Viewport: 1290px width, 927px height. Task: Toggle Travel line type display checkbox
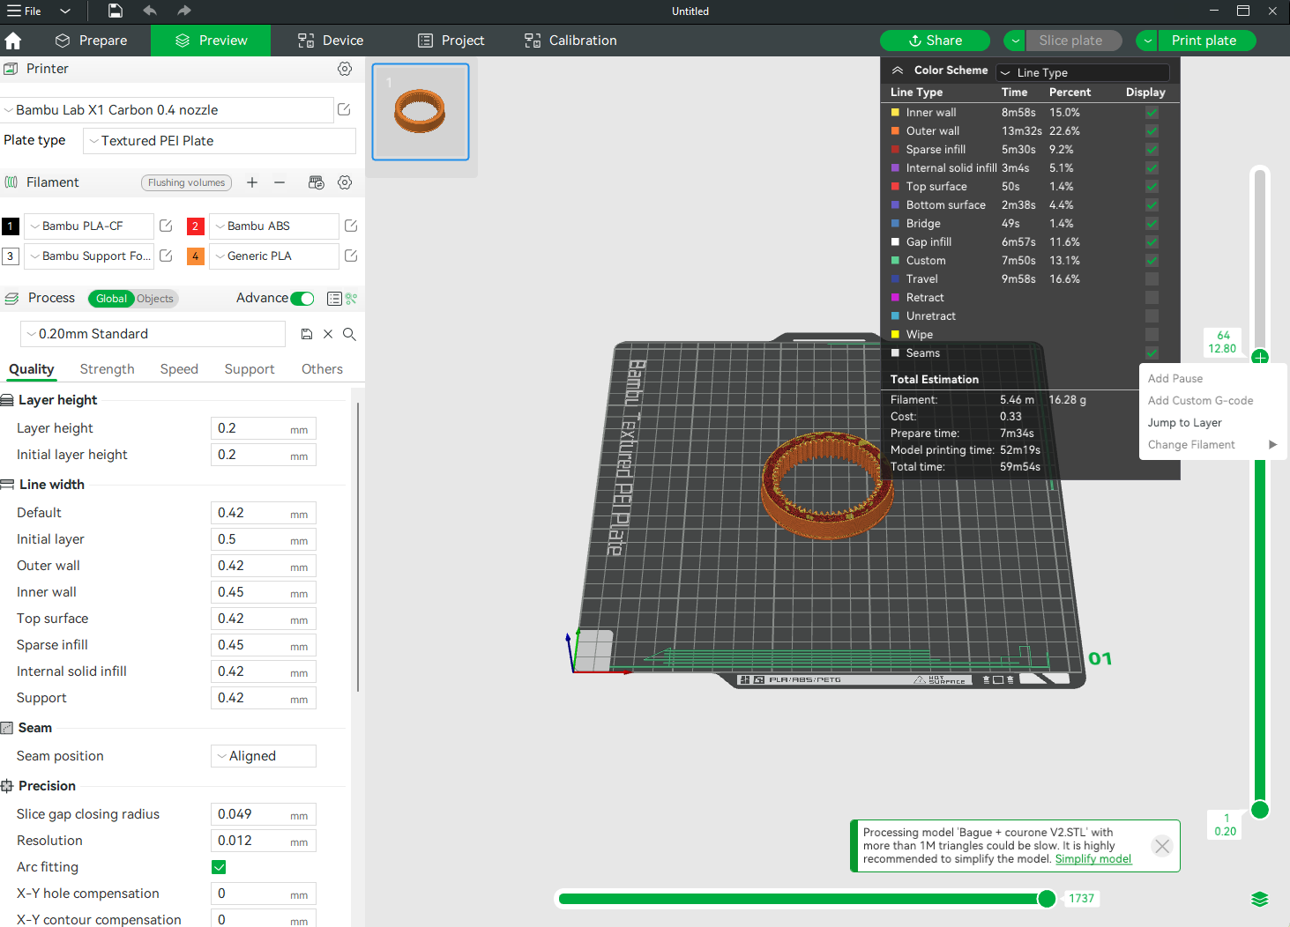click(1152, 279)
